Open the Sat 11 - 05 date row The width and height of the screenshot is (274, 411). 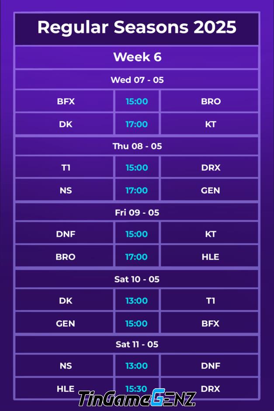coord(137,344)
